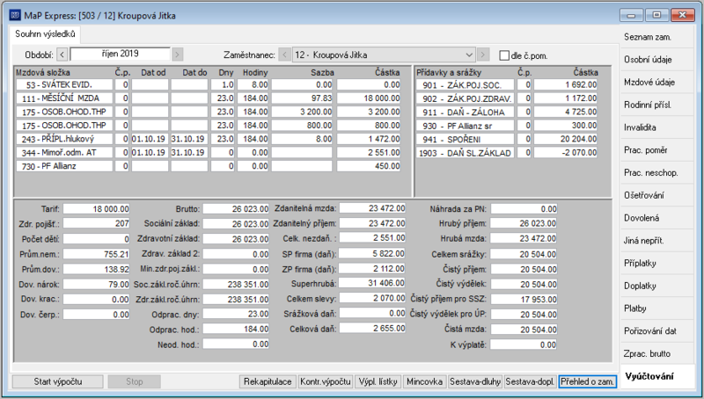Click Start výpočtu button
Viewport: 704px width, 399px height.
(58, 381)
